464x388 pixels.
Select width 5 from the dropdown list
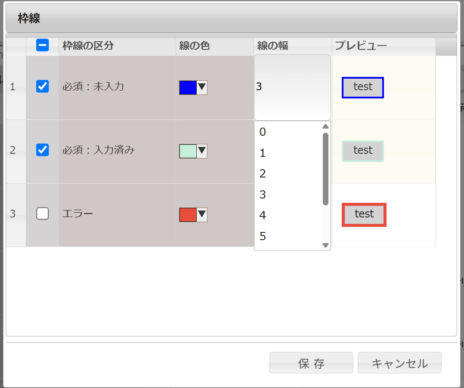tap(288, 236)
